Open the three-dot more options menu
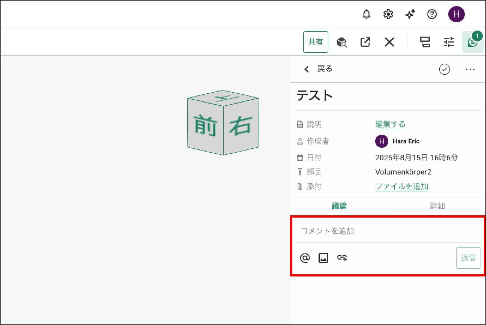The width and height of the screenshot is (486, 325). point(470,69)
